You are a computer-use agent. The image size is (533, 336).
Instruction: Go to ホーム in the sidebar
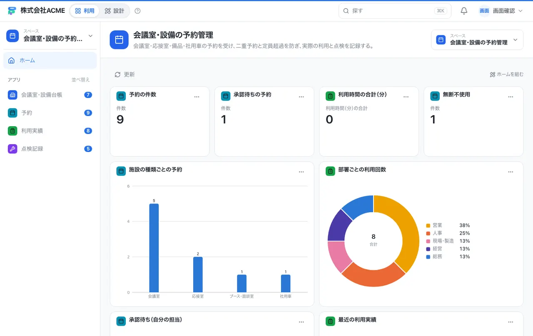[x=50, y=60]
